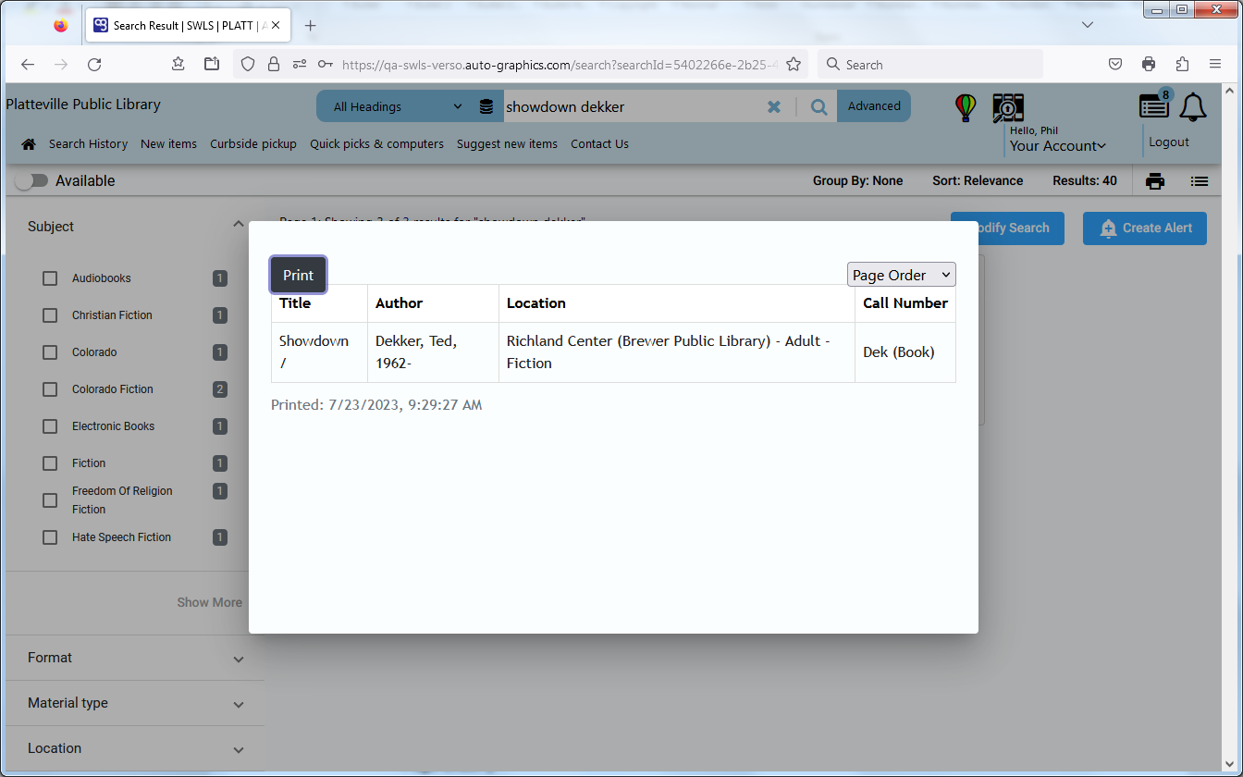Image resolution: width=1243 pixels, height=777 pixels.
Task: Open New items menu item
Action: point(168,143)
